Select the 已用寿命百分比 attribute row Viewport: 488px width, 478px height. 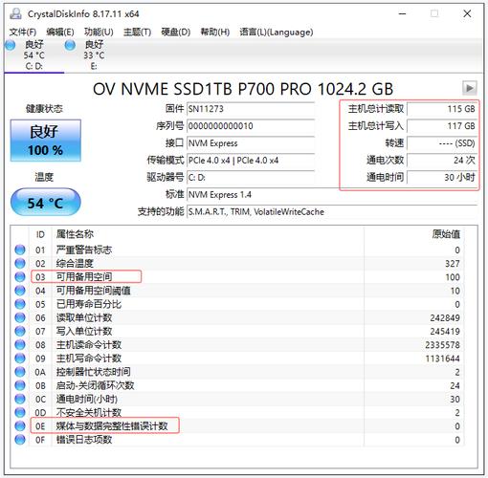(x=238, y=304)
